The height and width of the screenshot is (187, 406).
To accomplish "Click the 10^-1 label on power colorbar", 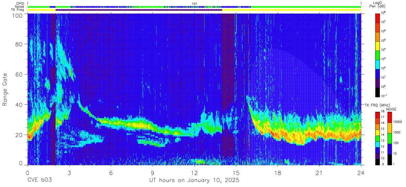I will [384, 96].
